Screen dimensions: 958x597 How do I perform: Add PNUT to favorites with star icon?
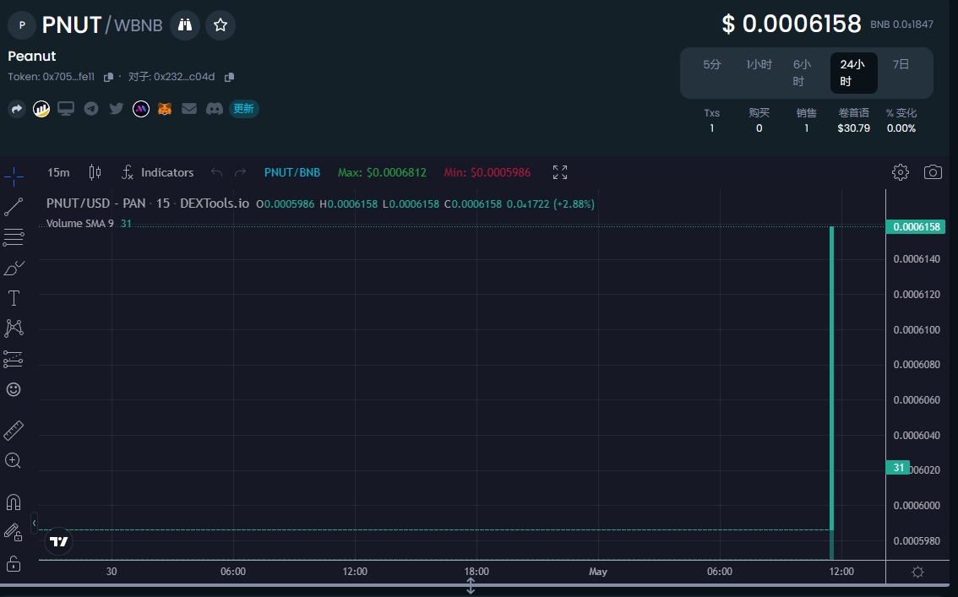[220, 25]
